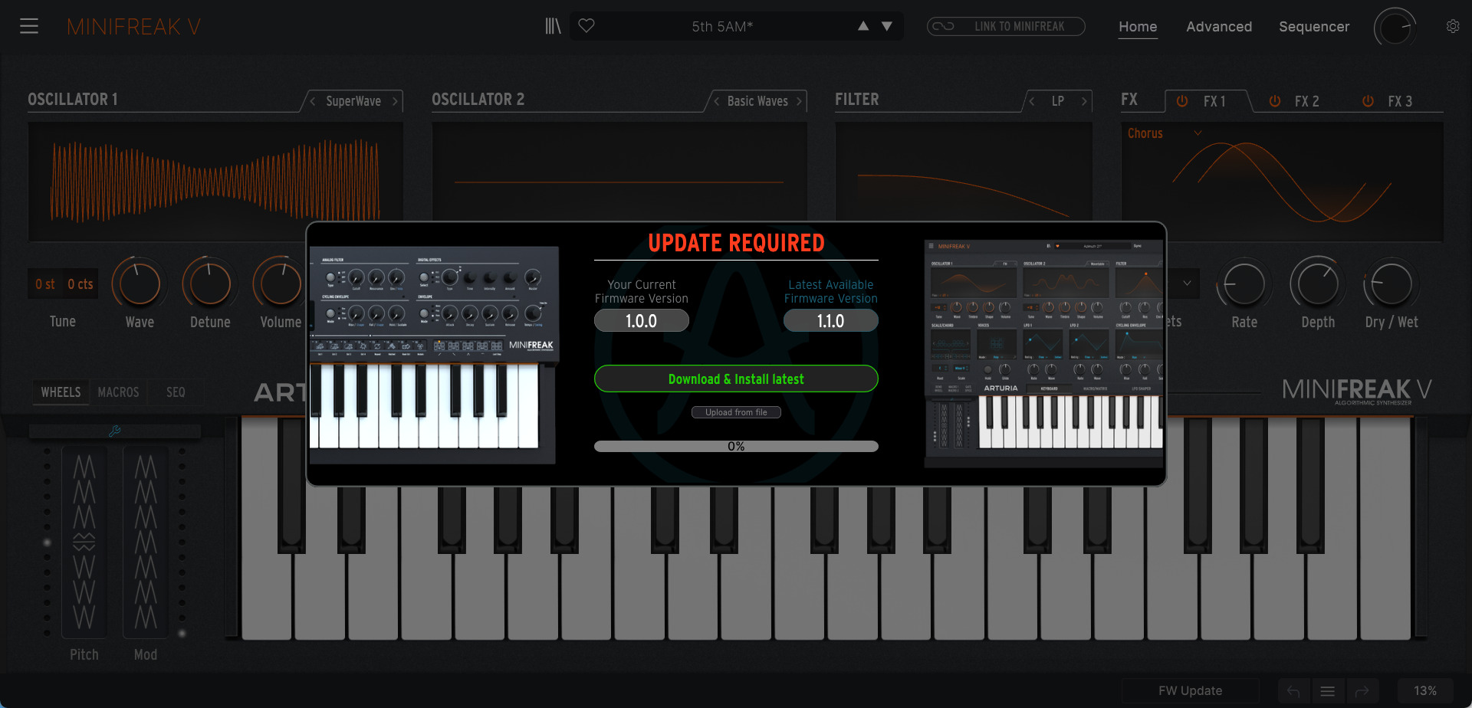1472x708 pixels.
Task: Open Basic Waves oscillator type list
Action: pyautogui.click(x=757, y=101)
